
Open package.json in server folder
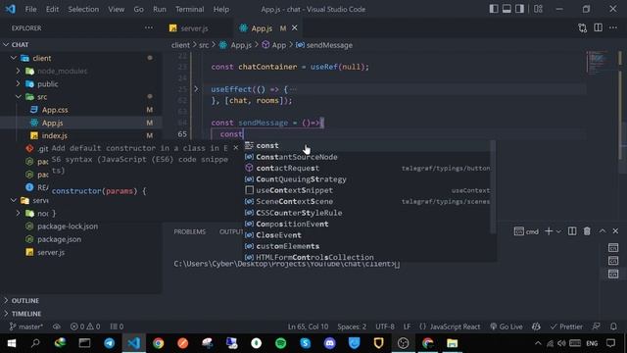[59, 239]
